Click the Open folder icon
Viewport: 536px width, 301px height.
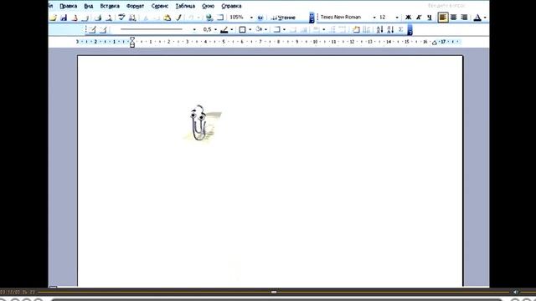coord(53,18)
